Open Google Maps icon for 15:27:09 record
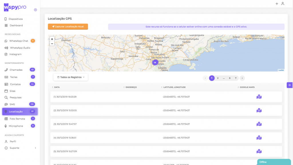 pos(259,151)
